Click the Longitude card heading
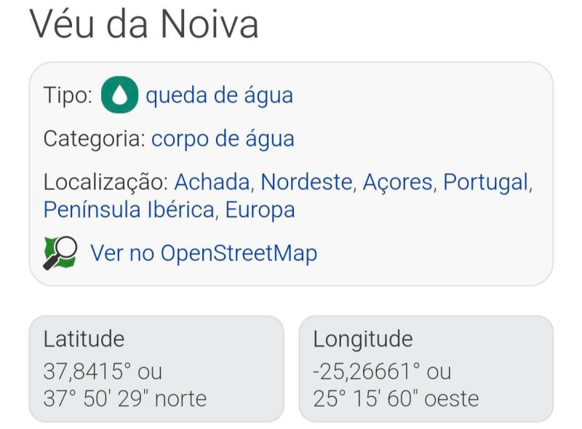582x429 pixels. [x=363, y=339]
